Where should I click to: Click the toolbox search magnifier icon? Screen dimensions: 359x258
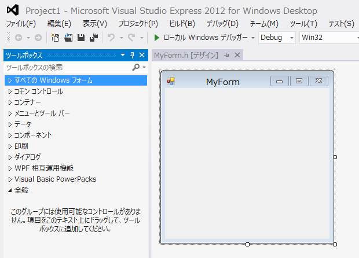point(135,67)
